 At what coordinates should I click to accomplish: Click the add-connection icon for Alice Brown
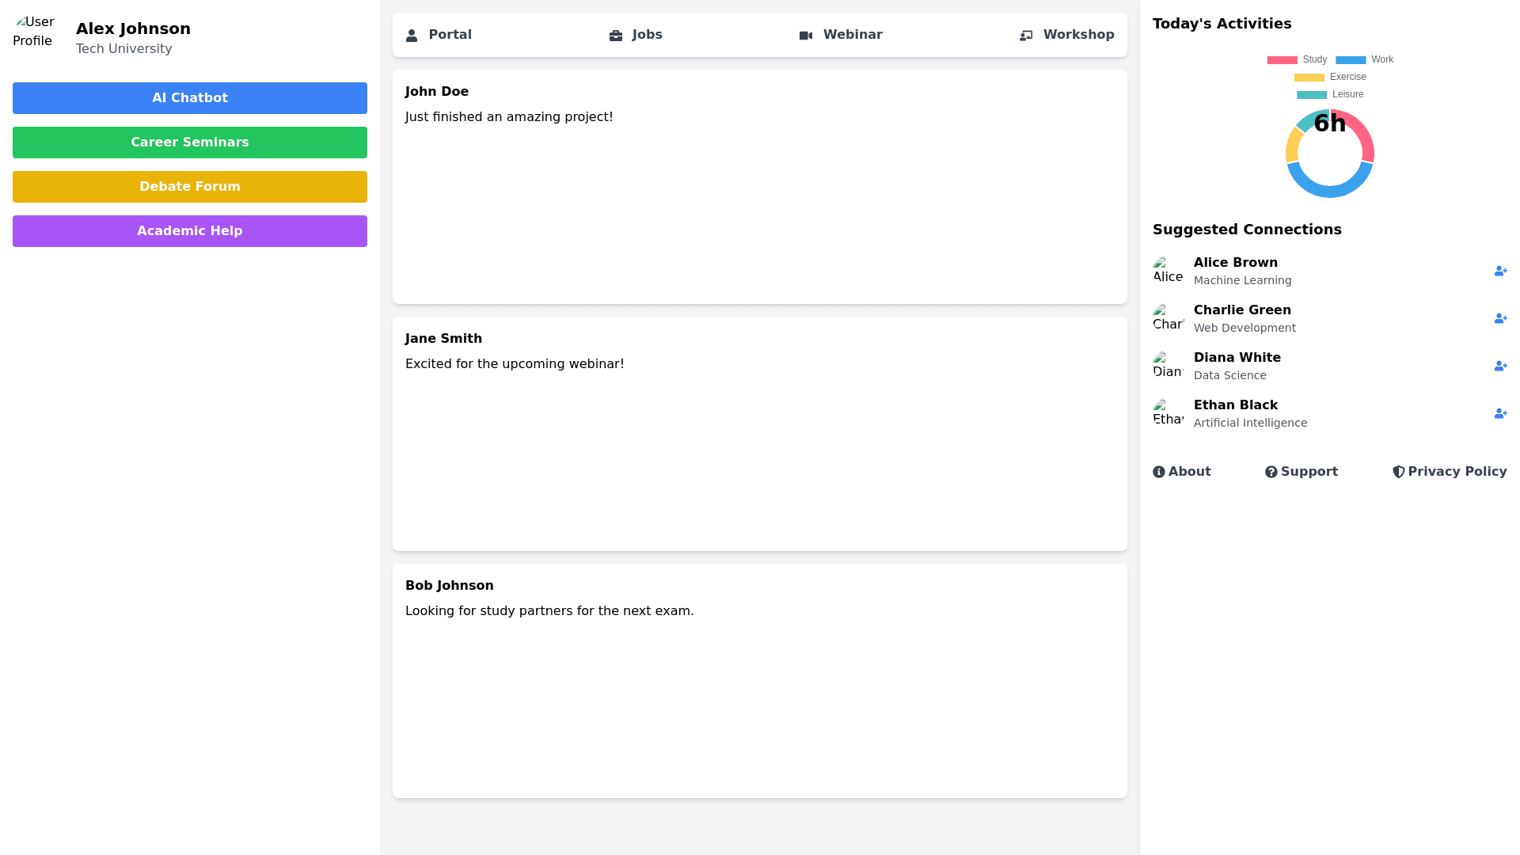tap(1500, 271)
